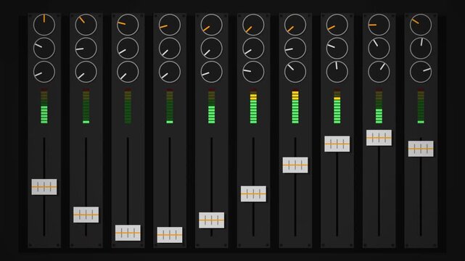Image resolution: width=465 pixels, height=261 pixels.
Task: Click the fader handle on channel 1
Action: coord(44,187)
